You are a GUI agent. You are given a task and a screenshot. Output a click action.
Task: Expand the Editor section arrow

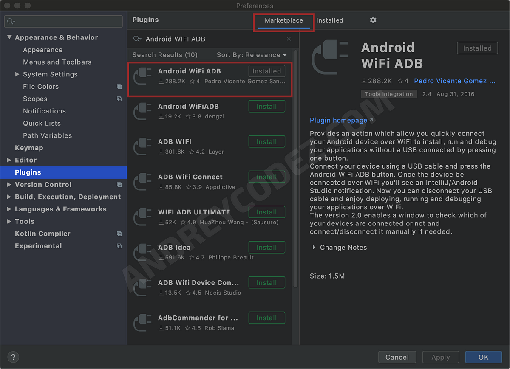9,160
